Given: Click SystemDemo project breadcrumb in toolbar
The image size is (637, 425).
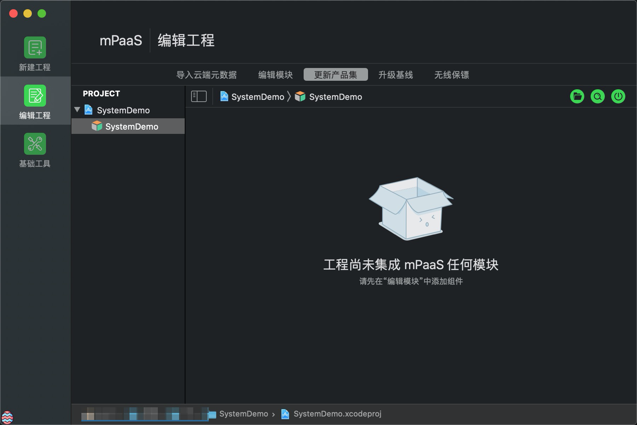Looking at the screenshot, I should point(252,97).
